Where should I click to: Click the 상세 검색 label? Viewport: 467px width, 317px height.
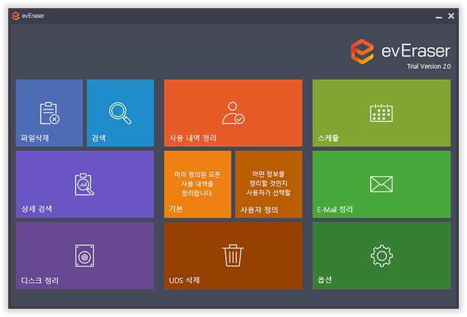(37, 209)
